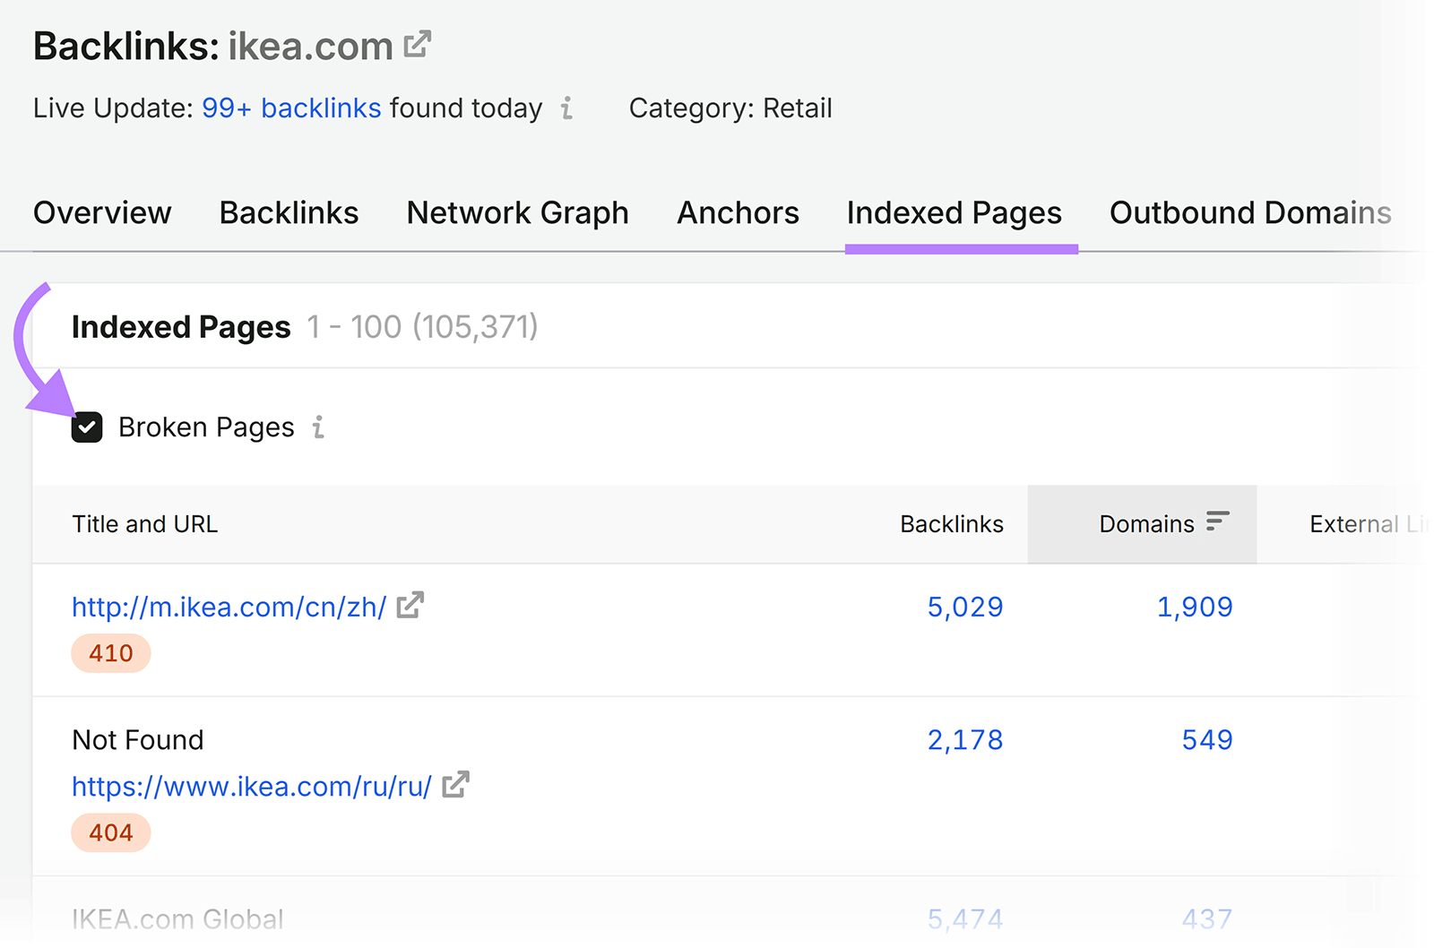Open ikea.com external link icon in header
The width and height of the screenshot is (1434, 948).
pyautogui.click(x=418, y=44)
